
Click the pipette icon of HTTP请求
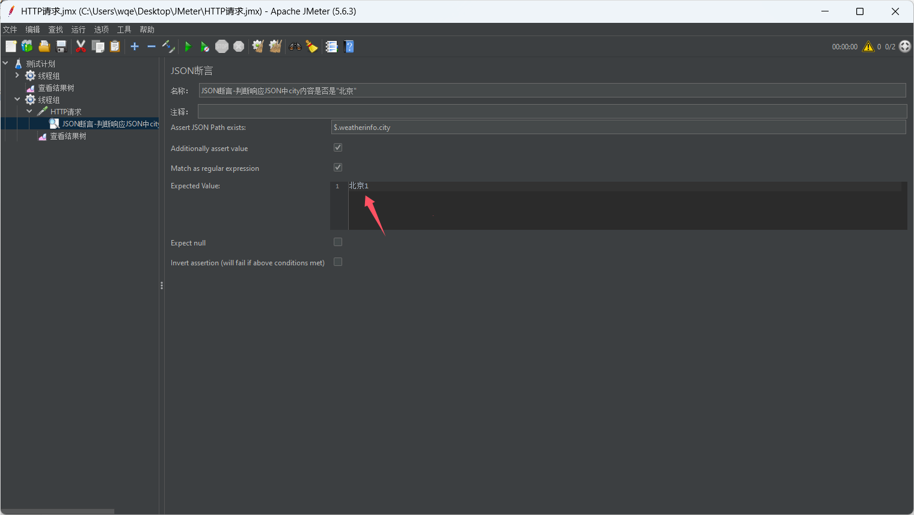[x=42, y=111]
